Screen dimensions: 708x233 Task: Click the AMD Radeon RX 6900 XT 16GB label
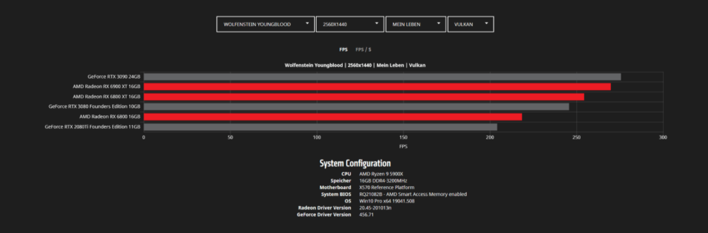point(107,87)
